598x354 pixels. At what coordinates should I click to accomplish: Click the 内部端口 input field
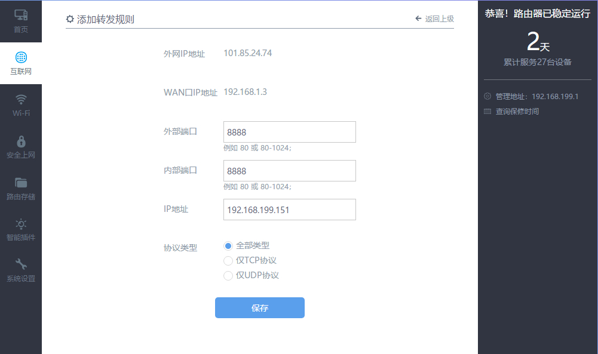pos(289,171)
